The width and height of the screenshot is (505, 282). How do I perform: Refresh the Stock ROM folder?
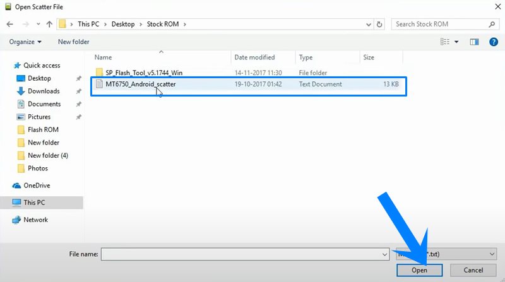[379, 25]
